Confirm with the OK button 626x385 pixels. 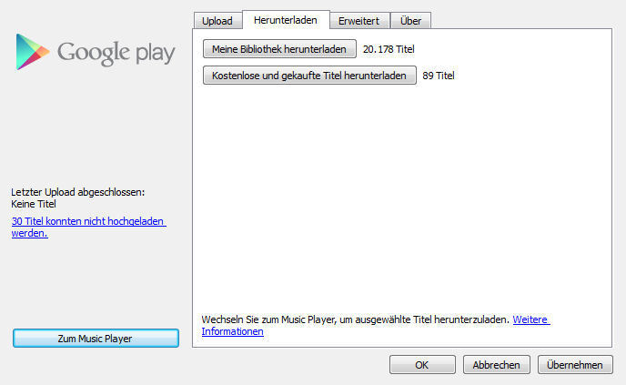tap(422, 365)
